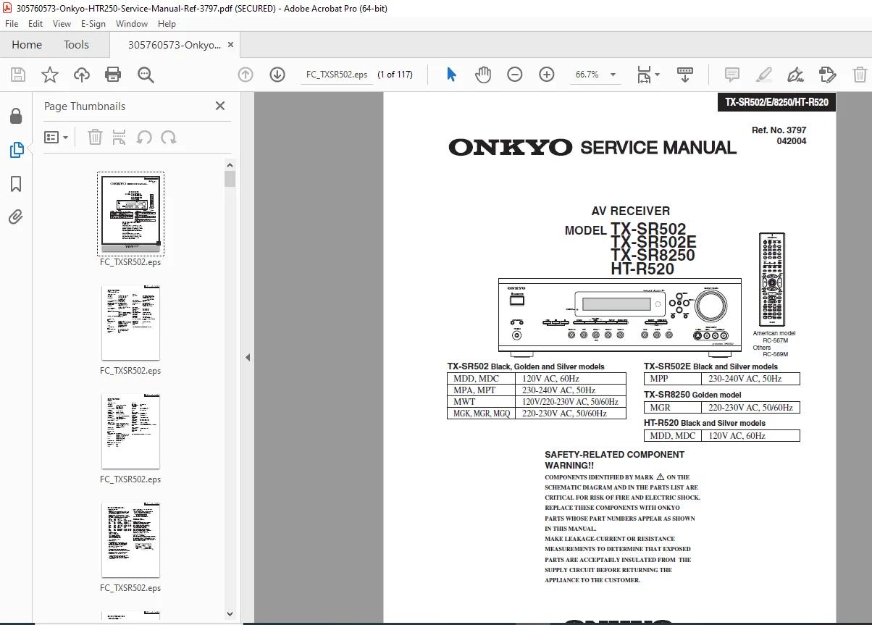Rotate pages clockwise in thumbnails panel
The image size is (872, 625).
(x=169, y=137)
